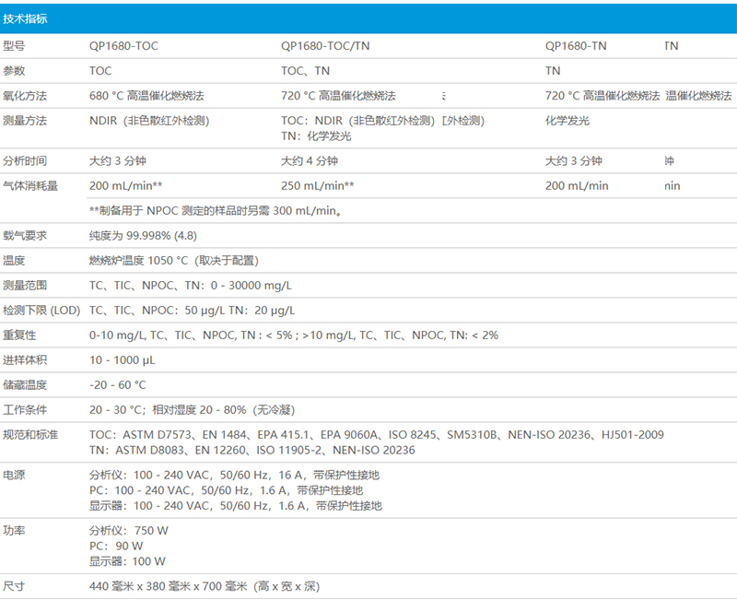Select '纯度为 99.998% (4.8)' value

pyautogui.click(x=143, y=236)
